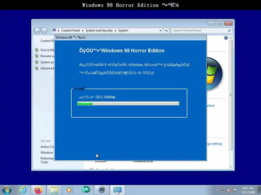
Task: Click the System breadcrumb
Action: 123,30
